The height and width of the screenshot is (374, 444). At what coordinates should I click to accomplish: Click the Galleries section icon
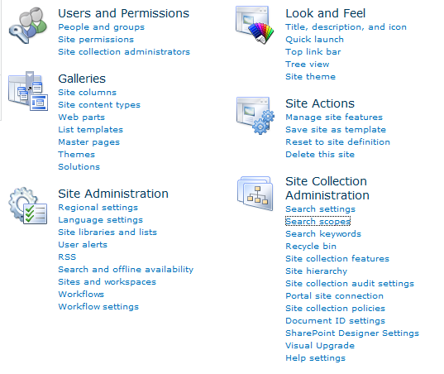(28, 91)
